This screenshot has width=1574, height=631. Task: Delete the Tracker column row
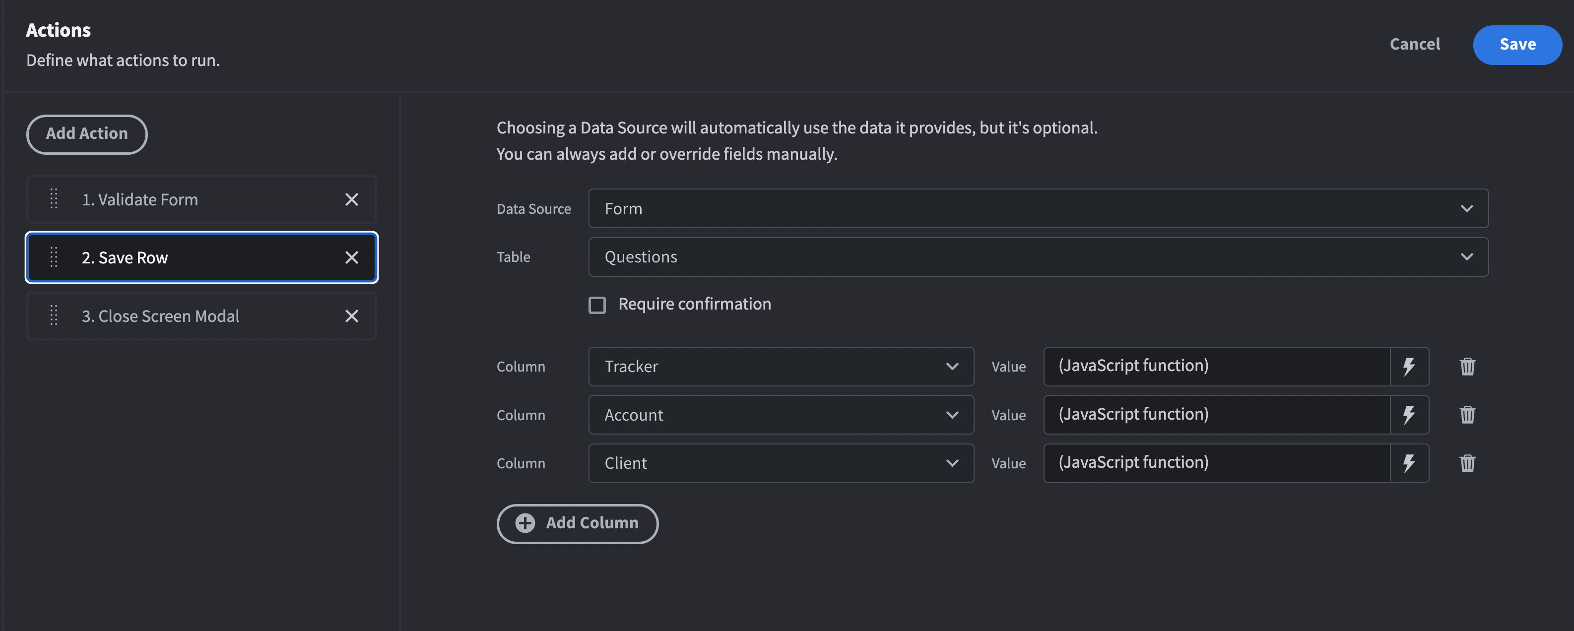[x=1467, y=367]
